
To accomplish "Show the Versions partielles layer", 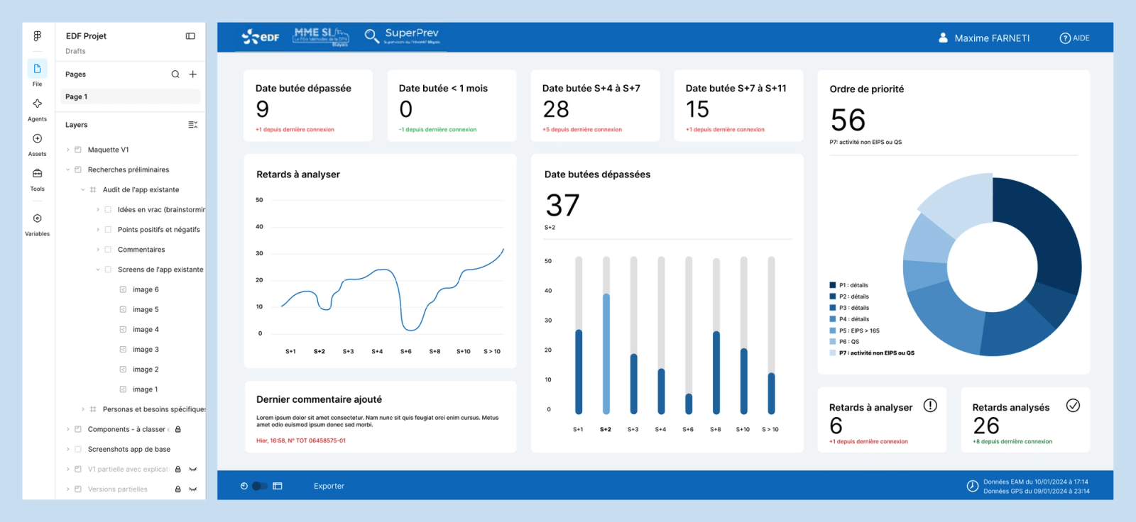I will [192, 489].
